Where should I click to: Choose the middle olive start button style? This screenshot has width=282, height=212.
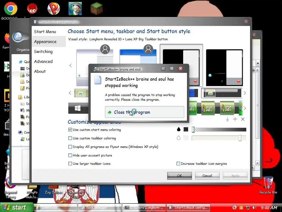coord(208,108)
